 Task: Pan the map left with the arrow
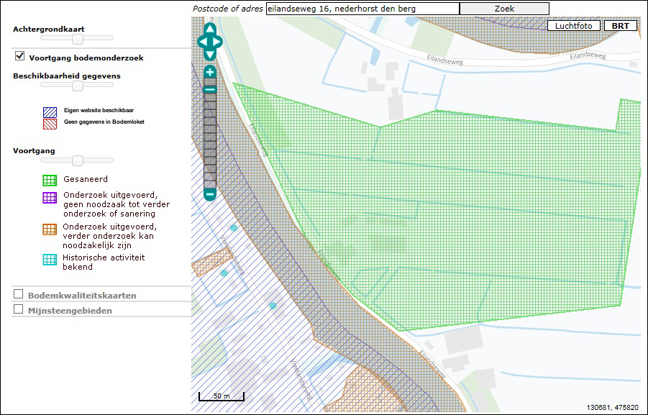[203, 42]
